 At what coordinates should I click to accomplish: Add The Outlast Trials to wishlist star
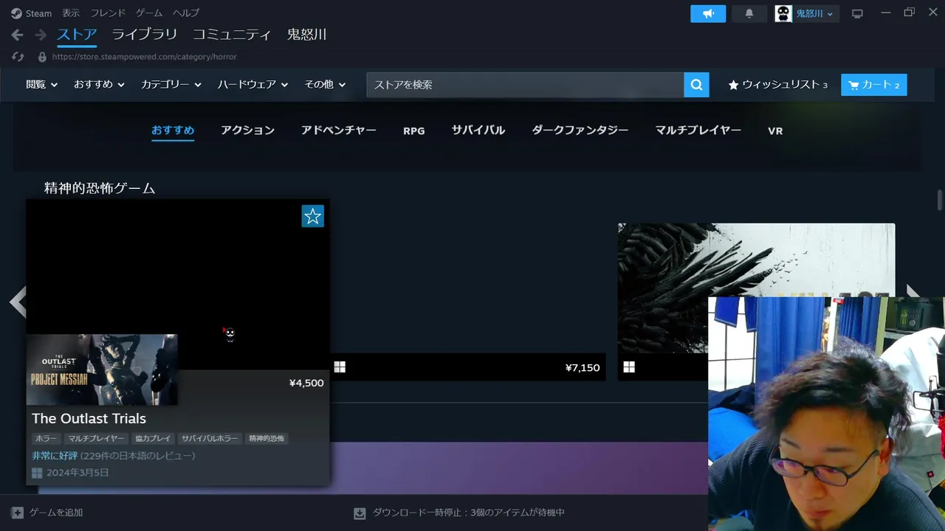[x=312, y=216]
